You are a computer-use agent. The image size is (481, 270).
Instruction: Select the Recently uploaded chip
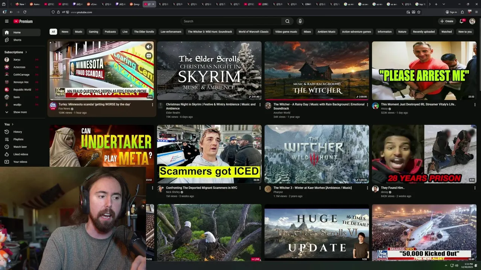[424, 32]
